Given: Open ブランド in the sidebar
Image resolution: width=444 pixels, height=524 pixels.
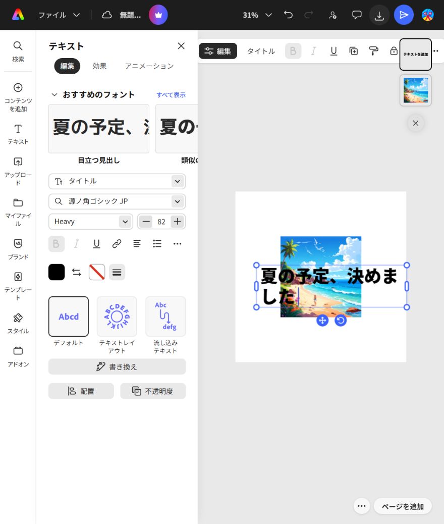Looking at the screenshot, I should (x=18, y=249).
